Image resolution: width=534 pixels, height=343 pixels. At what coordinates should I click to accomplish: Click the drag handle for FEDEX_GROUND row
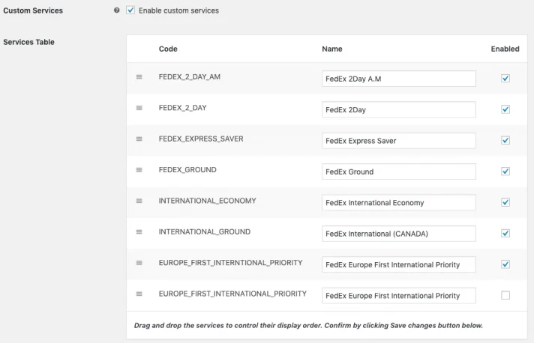coord(139,170)
